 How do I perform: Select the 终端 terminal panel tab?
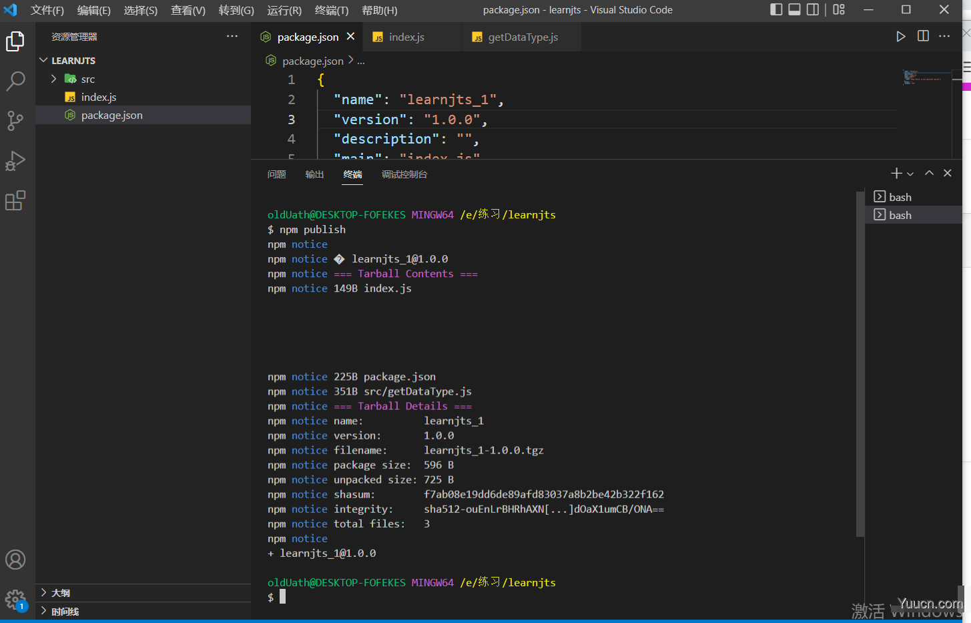pos(352,174)
